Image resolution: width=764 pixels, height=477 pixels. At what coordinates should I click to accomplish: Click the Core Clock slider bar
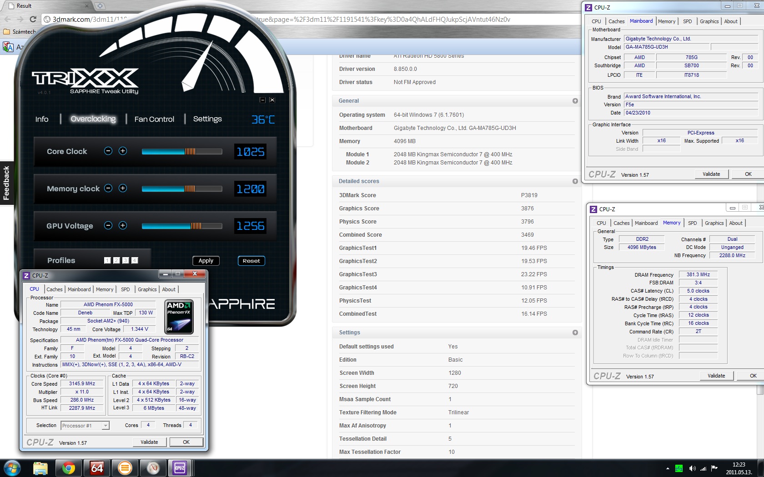tap(182, 151)
